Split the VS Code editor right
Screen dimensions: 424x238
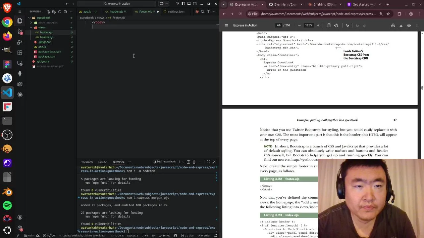tap(208, 12)
